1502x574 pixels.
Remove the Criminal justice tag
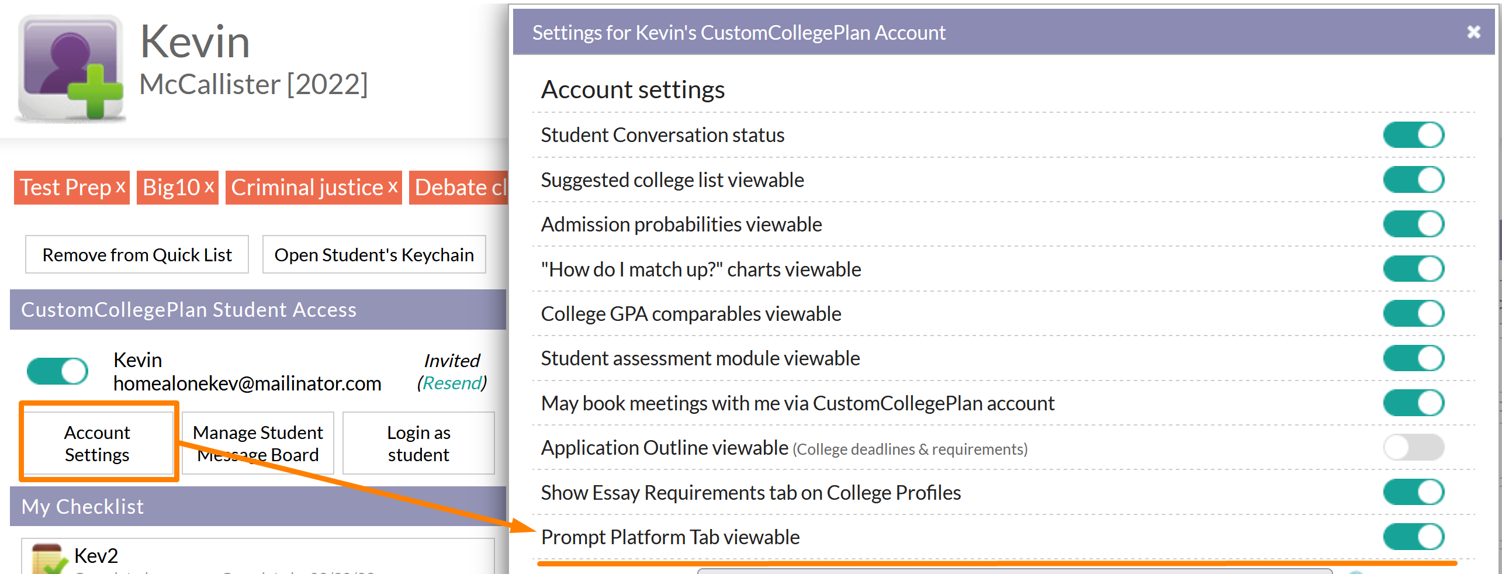[393, 187]
